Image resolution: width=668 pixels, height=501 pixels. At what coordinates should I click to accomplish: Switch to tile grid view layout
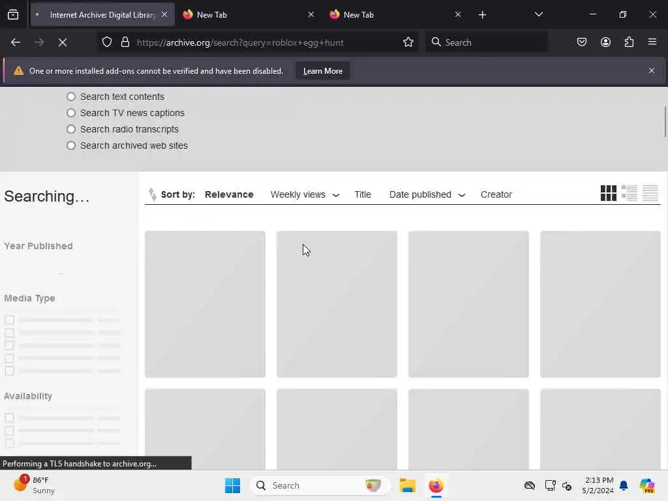point(609,193)
